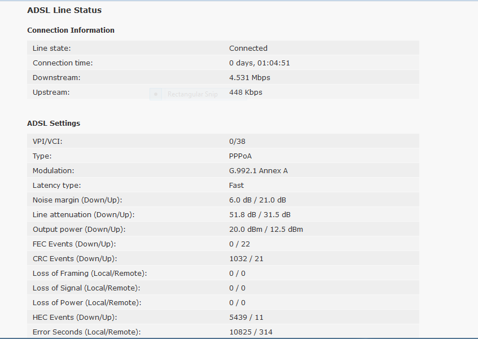Click the Connection Information heading

pyautogui.click(x=71, y=30)
